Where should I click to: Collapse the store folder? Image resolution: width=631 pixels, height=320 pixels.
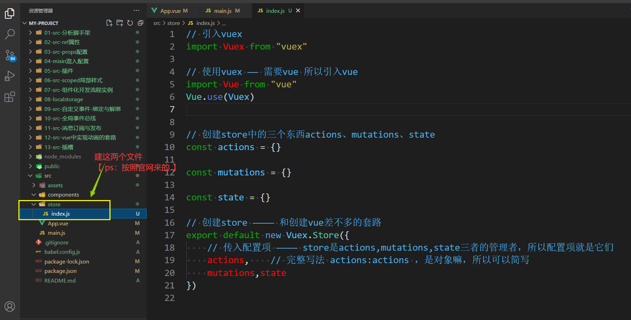34,204
